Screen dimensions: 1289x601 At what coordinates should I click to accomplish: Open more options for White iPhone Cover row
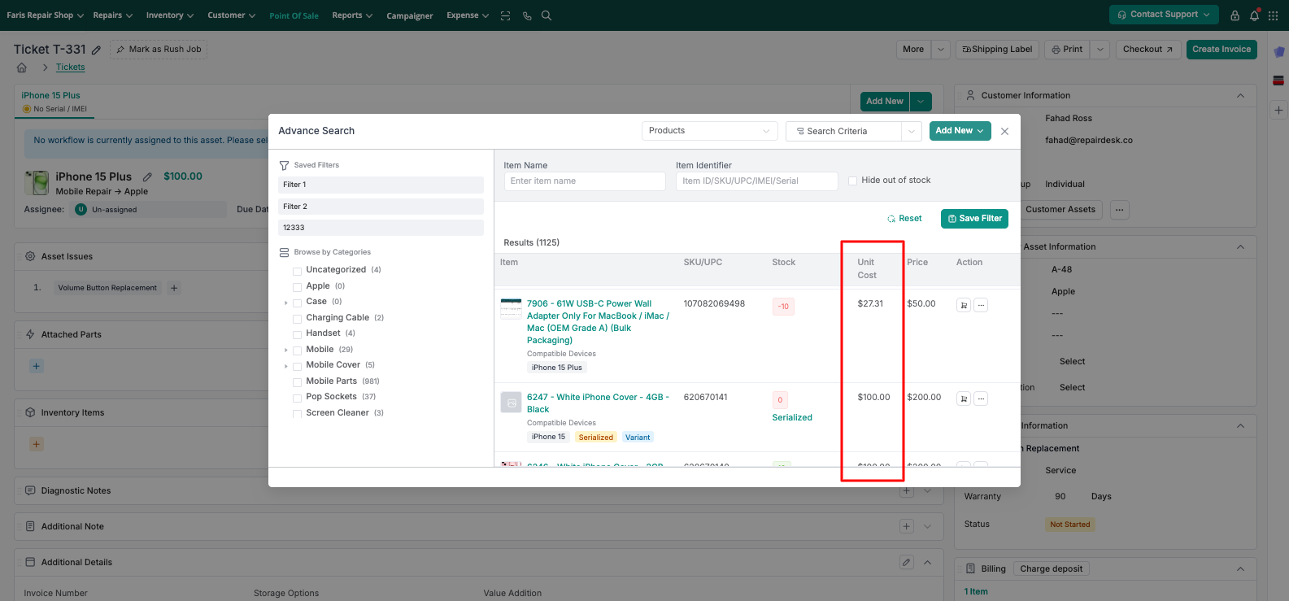(x=981, y=398)
